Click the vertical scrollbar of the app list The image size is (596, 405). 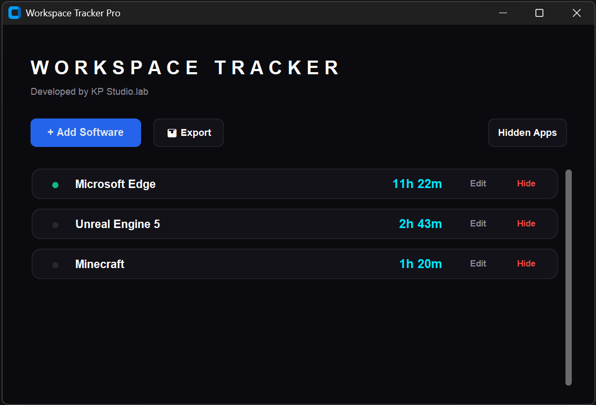point(569,277)
